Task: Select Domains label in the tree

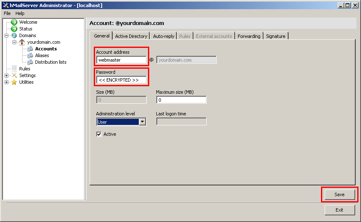Action: point(28,35)
